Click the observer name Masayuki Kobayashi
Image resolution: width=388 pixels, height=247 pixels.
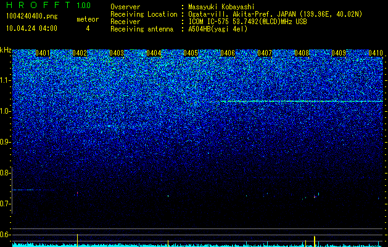coord(221,7)
